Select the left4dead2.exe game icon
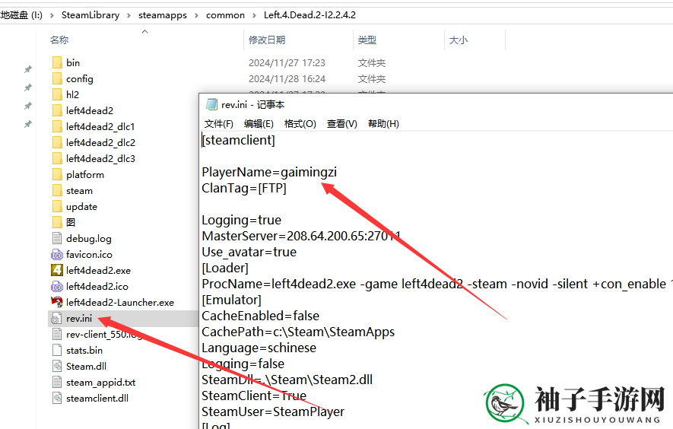 tap(57, 270)
